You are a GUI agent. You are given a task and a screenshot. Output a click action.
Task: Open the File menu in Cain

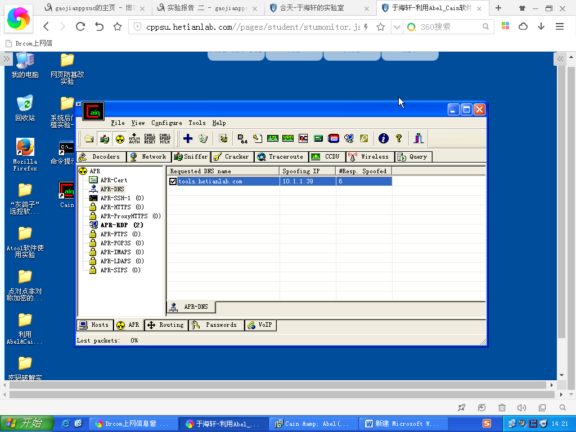pyautogui.click(x=118, y=123)
